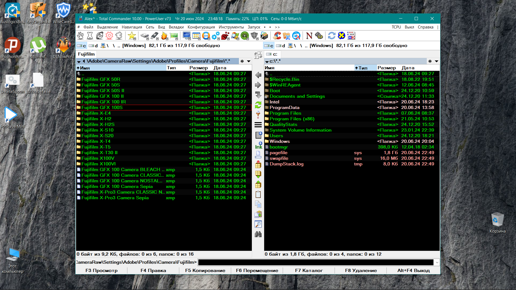Viewport: 516px width, 290px height.
Task: Click the USB flash drive toolbar icon
Action: pos(155,36)
